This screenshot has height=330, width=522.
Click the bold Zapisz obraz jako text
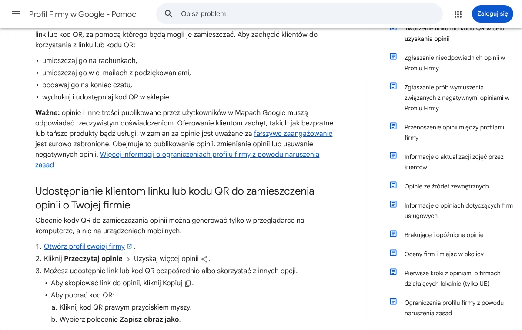[x=149, y=320]
